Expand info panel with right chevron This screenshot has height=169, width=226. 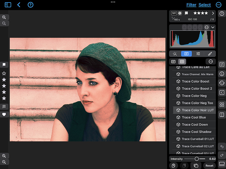(213, 13)
